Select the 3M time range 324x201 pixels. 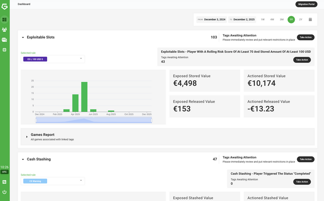tap(281, 19)
